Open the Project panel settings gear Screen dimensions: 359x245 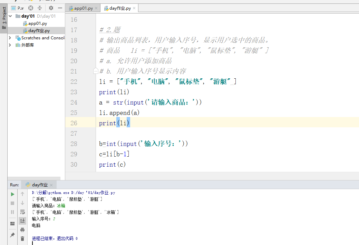[51, 8]
